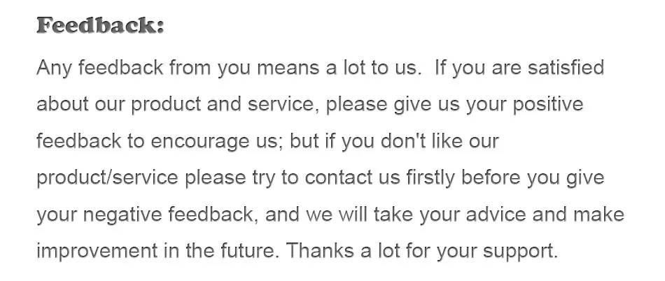Screen dimensions: 665x281
Task: Click the phrase 'If you are'
Action: tap(477, 69)
